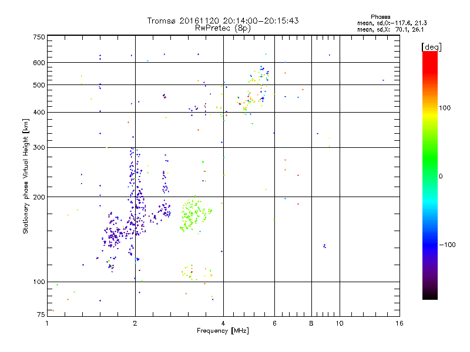Click the '2' x-axis tick label
Screen dimensions: 470x352
pos(135,323)
